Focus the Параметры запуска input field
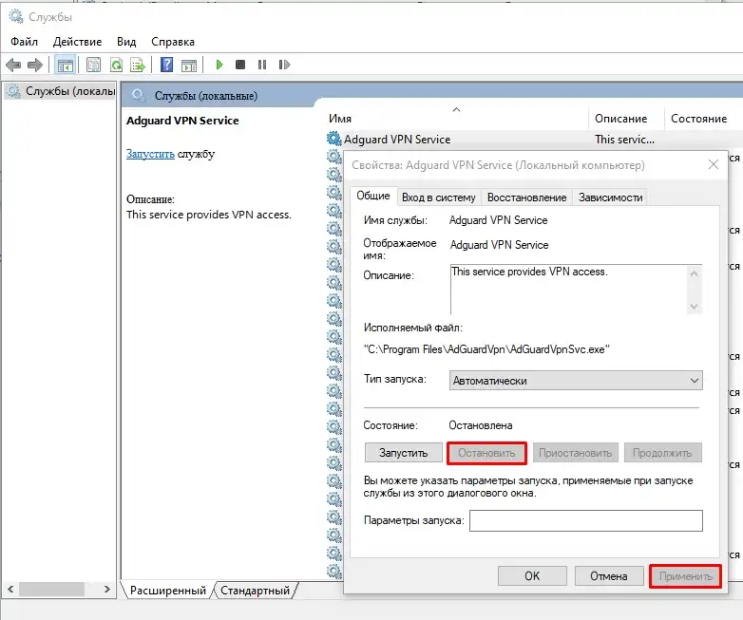Image resolution: width=743 pixels, height=620 pixels. 585,520
